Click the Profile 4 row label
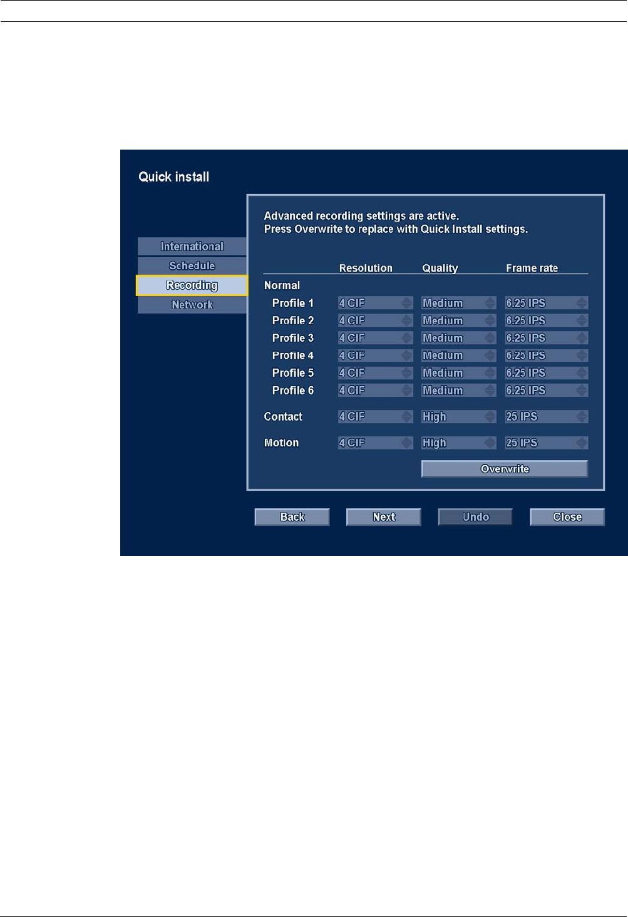The width and height of the screenshot is (628, 917). [293, 356]
